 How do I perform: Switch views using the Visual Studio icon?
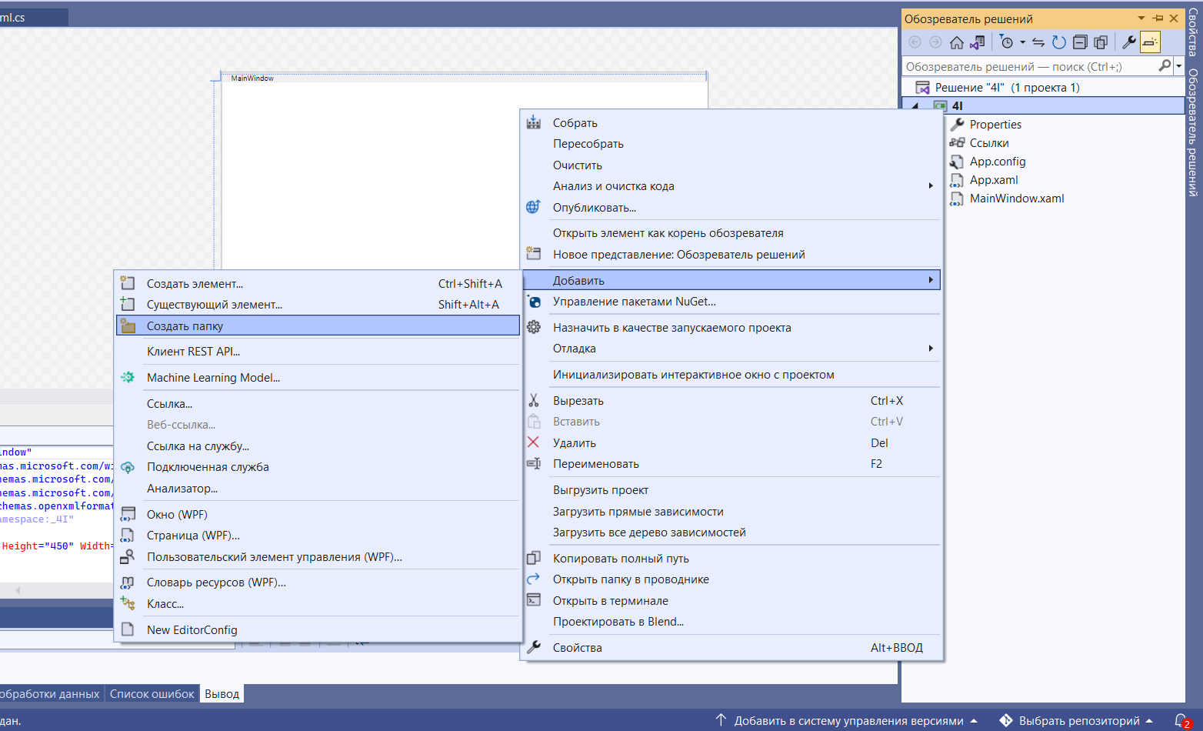pyautogui.click(x=978, y=42)
